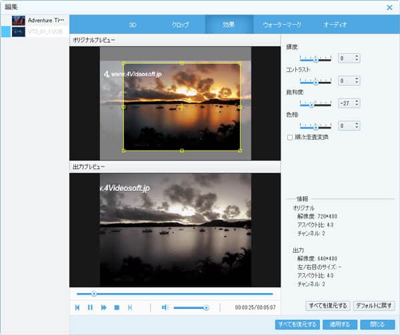Switch to the オーディオ tab

[x=335, y=25]
